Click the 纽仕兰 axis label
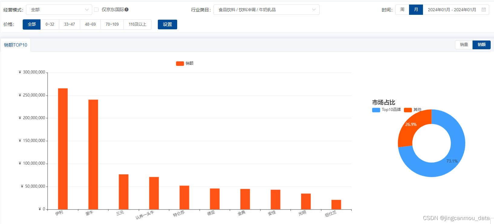494x224 pixels. point(331,214)
